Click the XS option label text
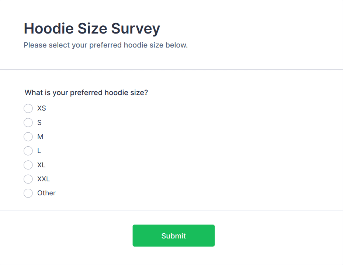Viewport: 343px width, 265px height. click(x=42, y=108)
